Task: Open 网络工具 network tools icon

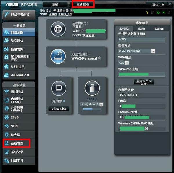Action: point(7,160)
